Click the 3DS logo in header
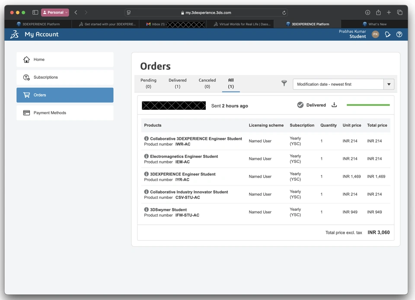415x300 pixels. tap(15, 35)
